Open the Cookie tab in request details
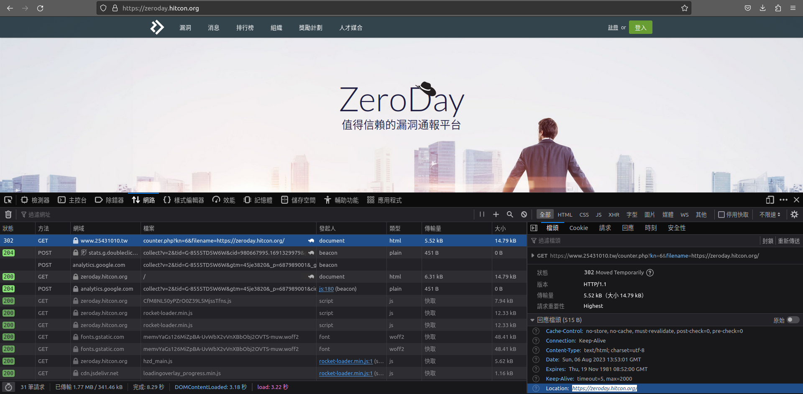 [579, 228]
